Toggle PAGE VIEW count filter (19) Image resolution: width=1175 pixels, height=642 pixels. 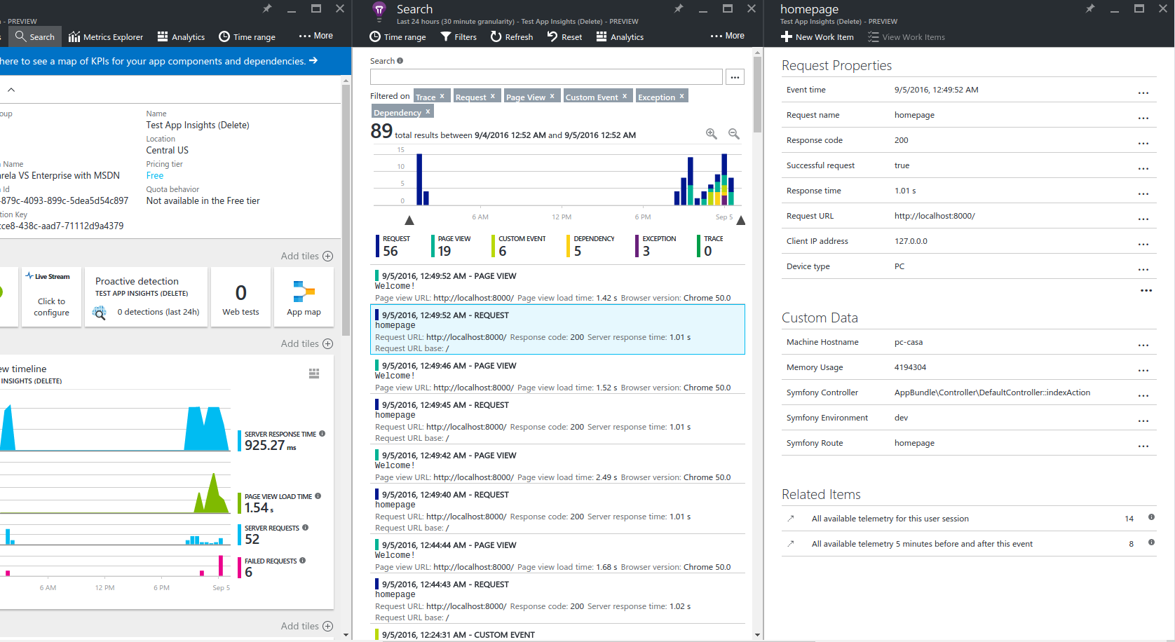pos(452,246)
